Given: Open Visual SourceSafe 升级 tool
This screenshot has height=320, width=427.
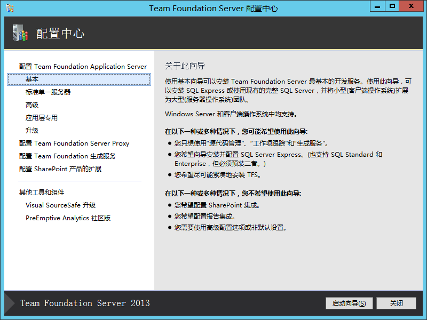Looking at the screenshot, I should (x=60, y=205).
